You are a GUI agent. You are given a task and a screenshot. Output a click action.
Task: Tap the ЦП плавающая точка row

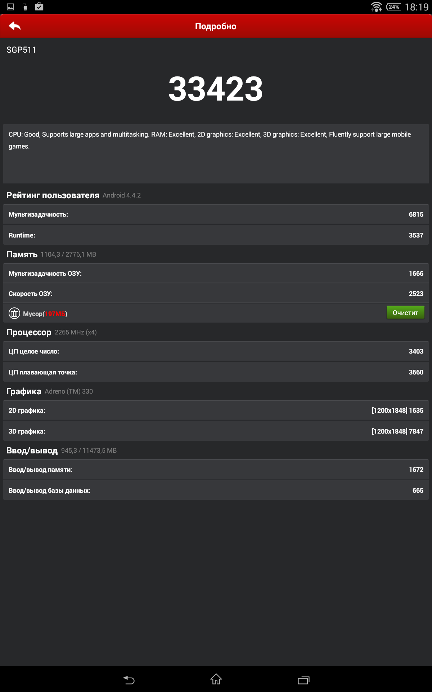pos(216,372)
